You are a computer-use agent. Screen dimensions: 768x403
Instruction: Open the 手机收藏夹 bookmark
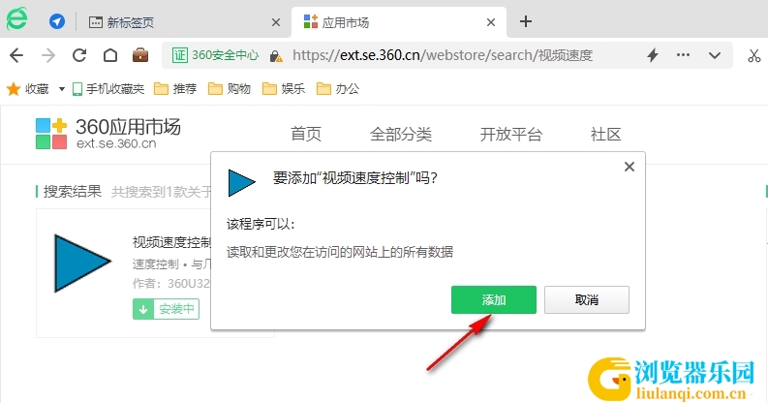click(108, 88)
